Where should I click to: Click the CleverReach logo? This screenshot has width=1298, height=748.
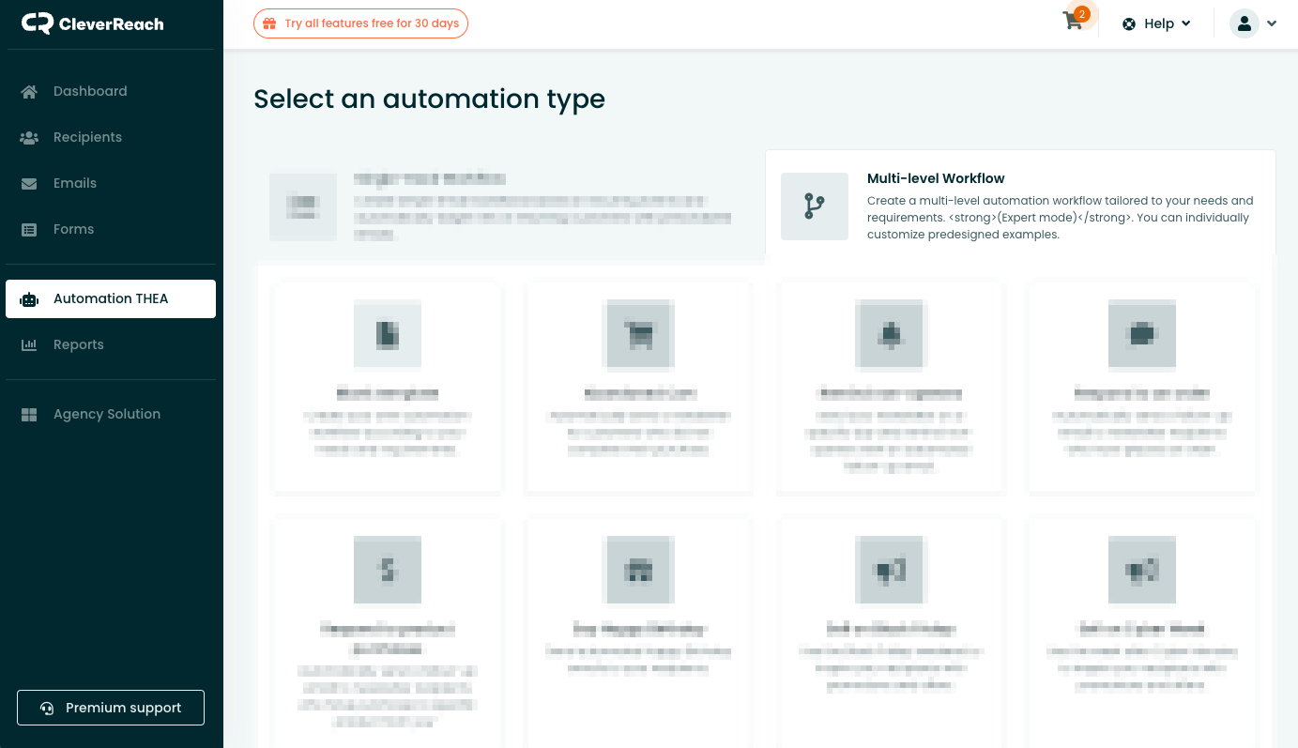coord(91,23)
